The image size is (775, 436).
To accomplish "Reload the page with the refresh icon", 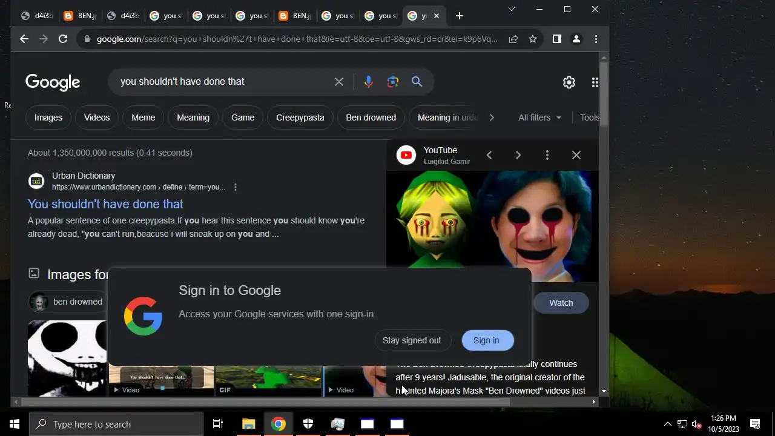I will [63, 39].
